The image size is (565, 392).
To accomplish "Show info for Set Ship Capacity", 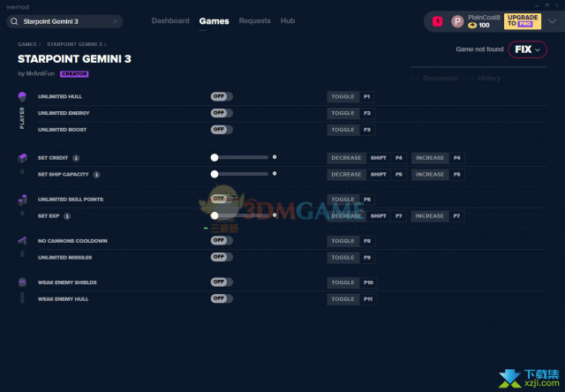I will point(96,175).
